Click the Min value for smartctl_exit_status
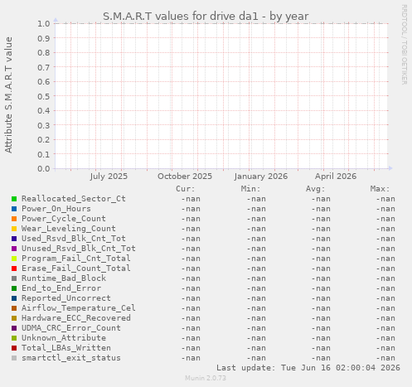 256,358
